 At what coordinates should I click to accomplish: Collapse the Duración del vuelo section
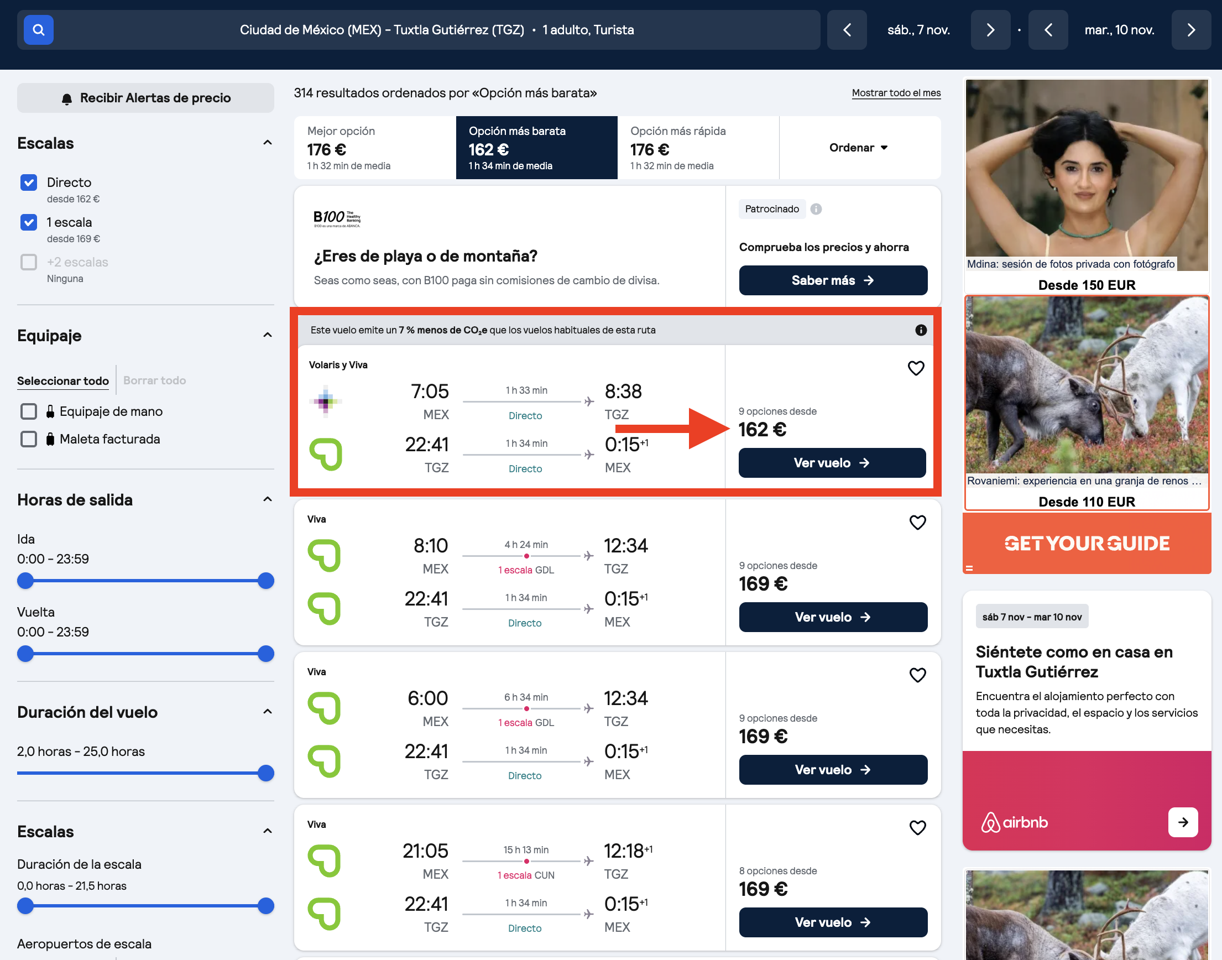[268, 712]
